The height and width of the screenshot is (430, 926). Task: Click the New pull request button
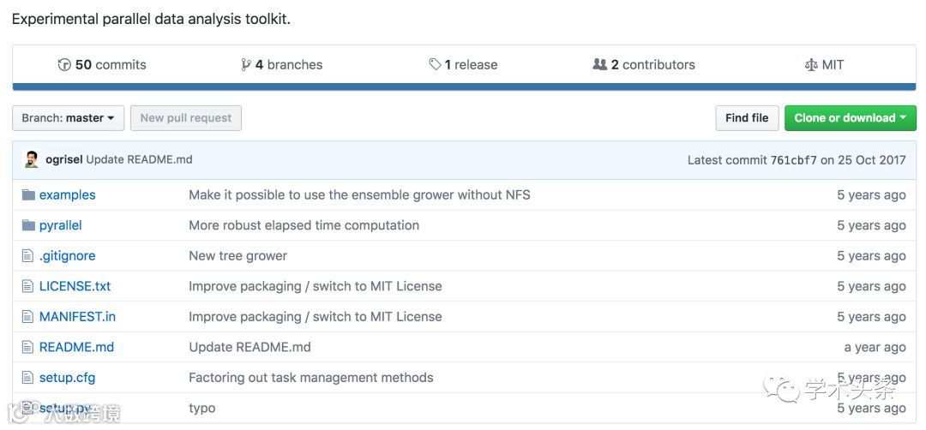tap(186, 118)
